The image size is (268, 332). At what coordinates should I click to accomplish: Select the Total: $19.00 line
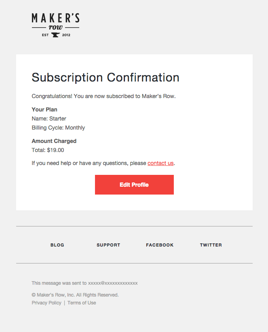[x=48, y=150]
